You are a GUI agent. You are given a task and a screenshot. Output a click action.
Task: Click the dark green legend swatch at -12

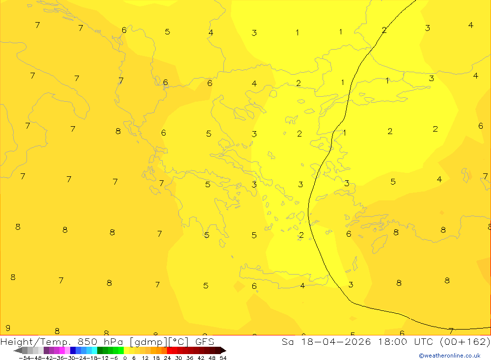[100, 351]
